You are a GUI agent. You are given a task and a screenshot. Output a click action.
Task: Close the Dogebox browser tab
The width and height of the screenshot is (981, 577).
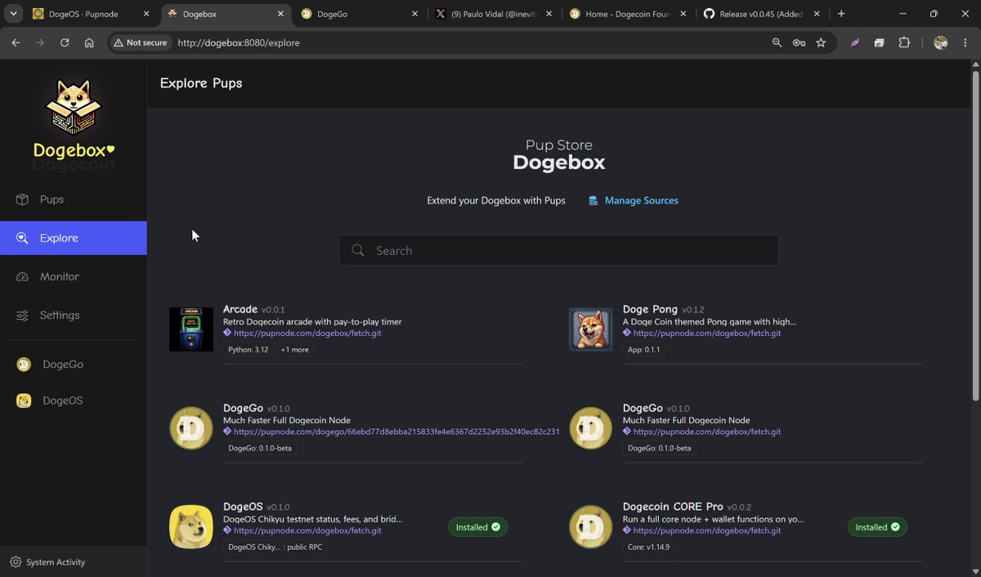coord(280,14)
